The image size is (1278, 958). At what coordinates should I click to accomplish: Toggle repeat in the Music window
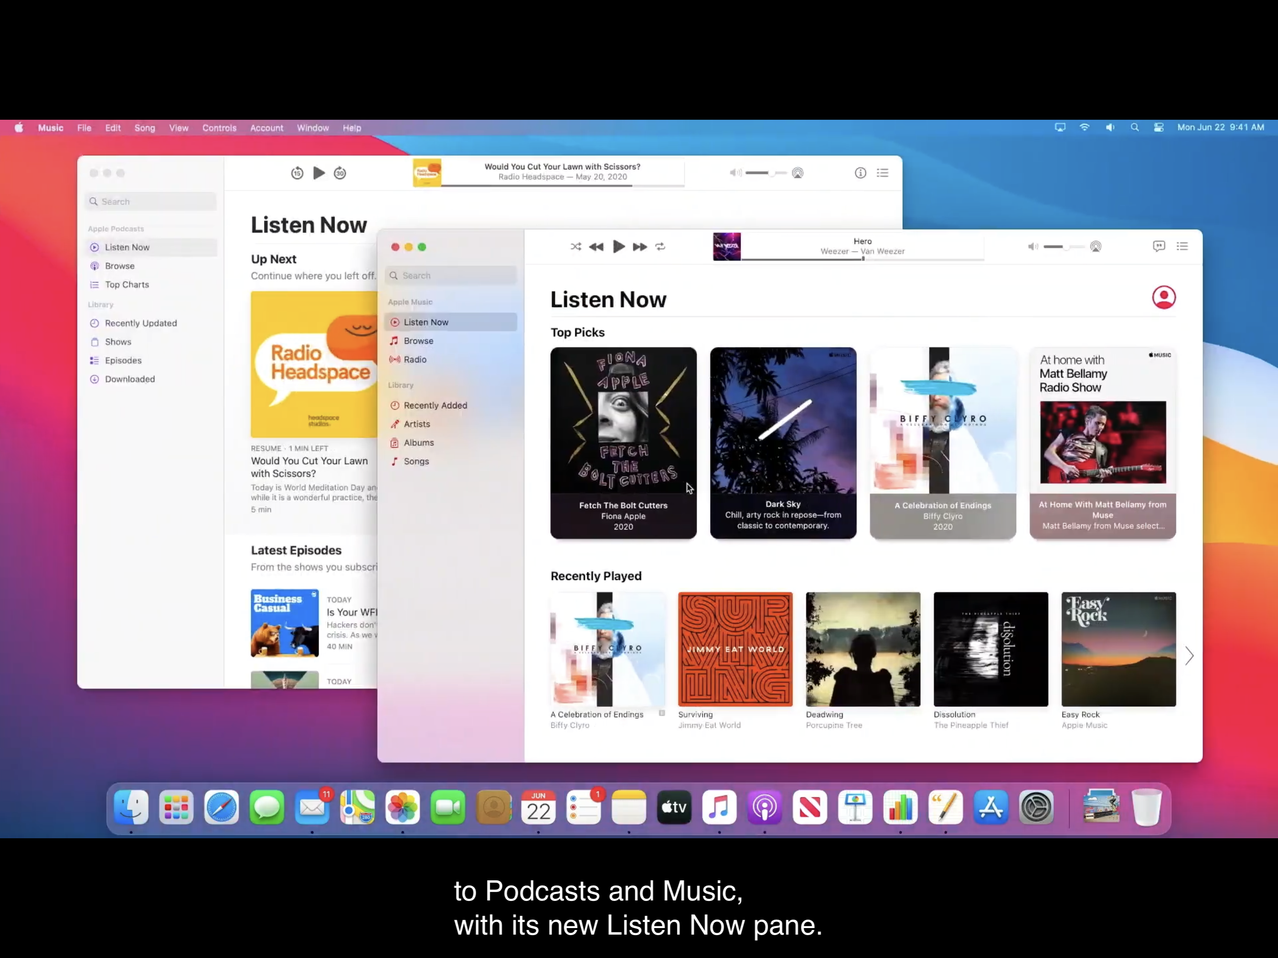(661, 247)
